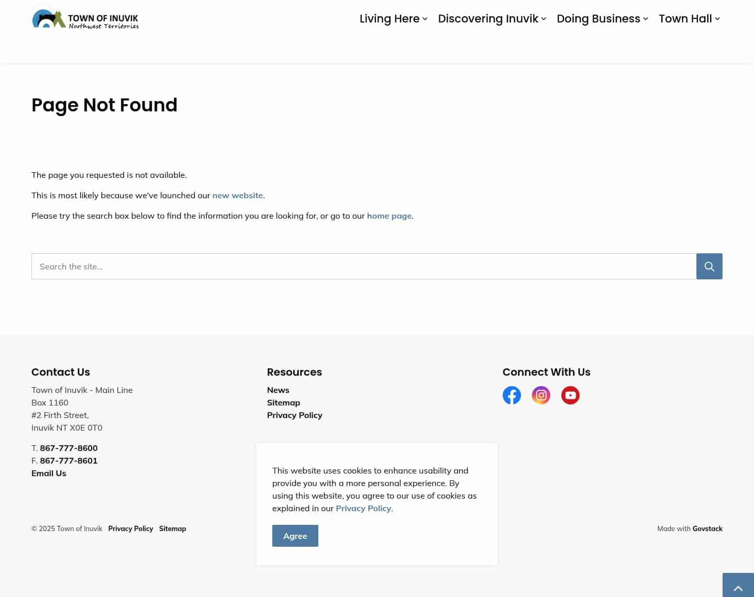This screenshot has width=754, height=597.
Task: Click the Govstack credit link
Action: tap(707, 528)
